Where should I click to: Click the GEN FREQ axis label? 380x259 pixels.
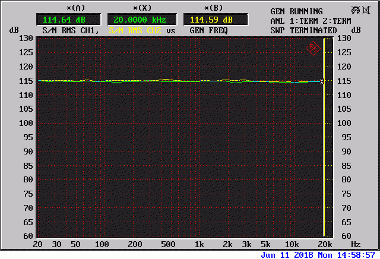click(x=209, y=30)
